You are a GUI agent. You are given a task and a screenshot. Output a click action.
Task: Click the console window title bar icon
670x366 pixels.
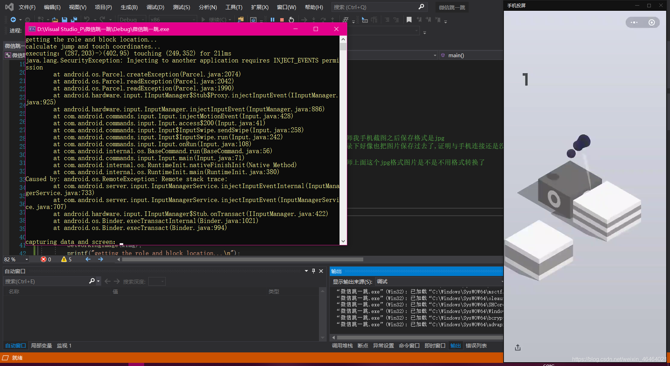point(32,29)
